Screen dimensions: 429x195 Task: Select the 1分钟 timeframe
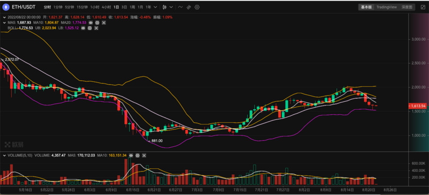tap(58, 7)
